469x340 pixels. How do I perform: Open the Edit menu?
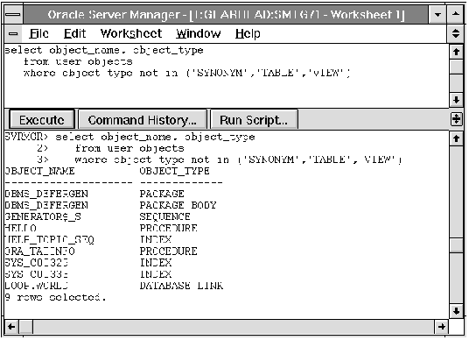pyautogui.click(x=74, y=33)
